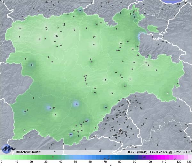Click the scale label 110
This screenshot has height=166, width=192.
(x=164, y=162)
